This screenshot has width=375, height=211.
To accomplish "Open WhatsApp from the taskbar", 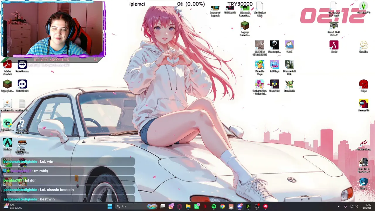I will tap(197, 206).
